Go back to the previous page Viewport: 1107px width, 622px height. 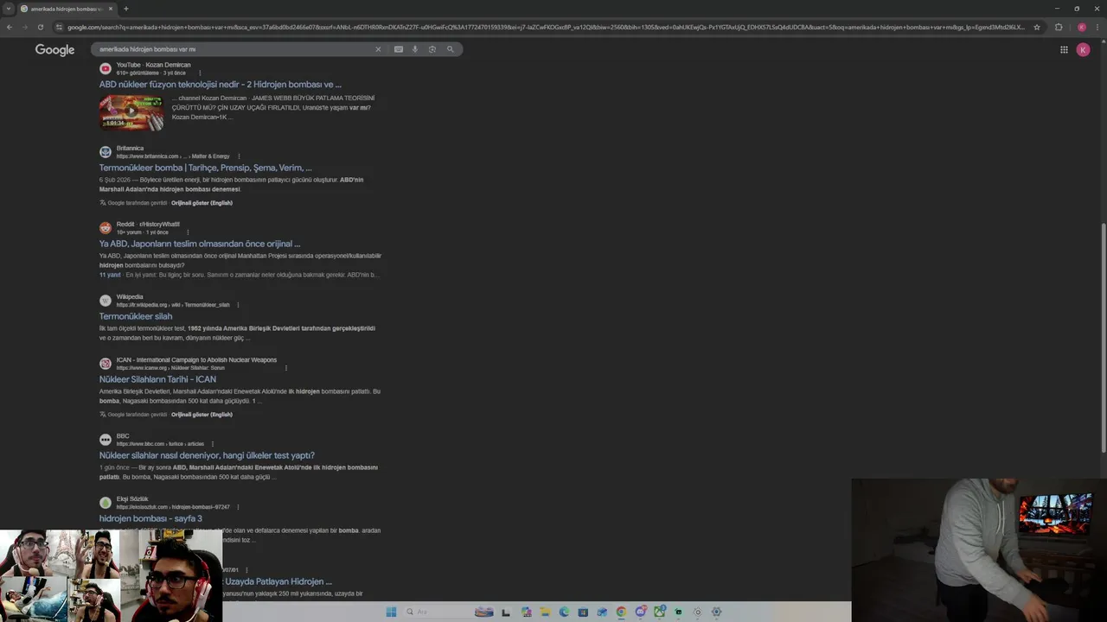10,27
